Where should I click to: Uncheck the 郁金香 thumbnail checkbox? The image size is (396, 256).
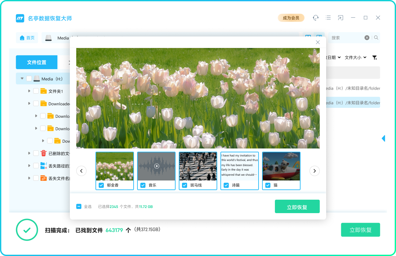pyautogui.click(x=101, y=185)
